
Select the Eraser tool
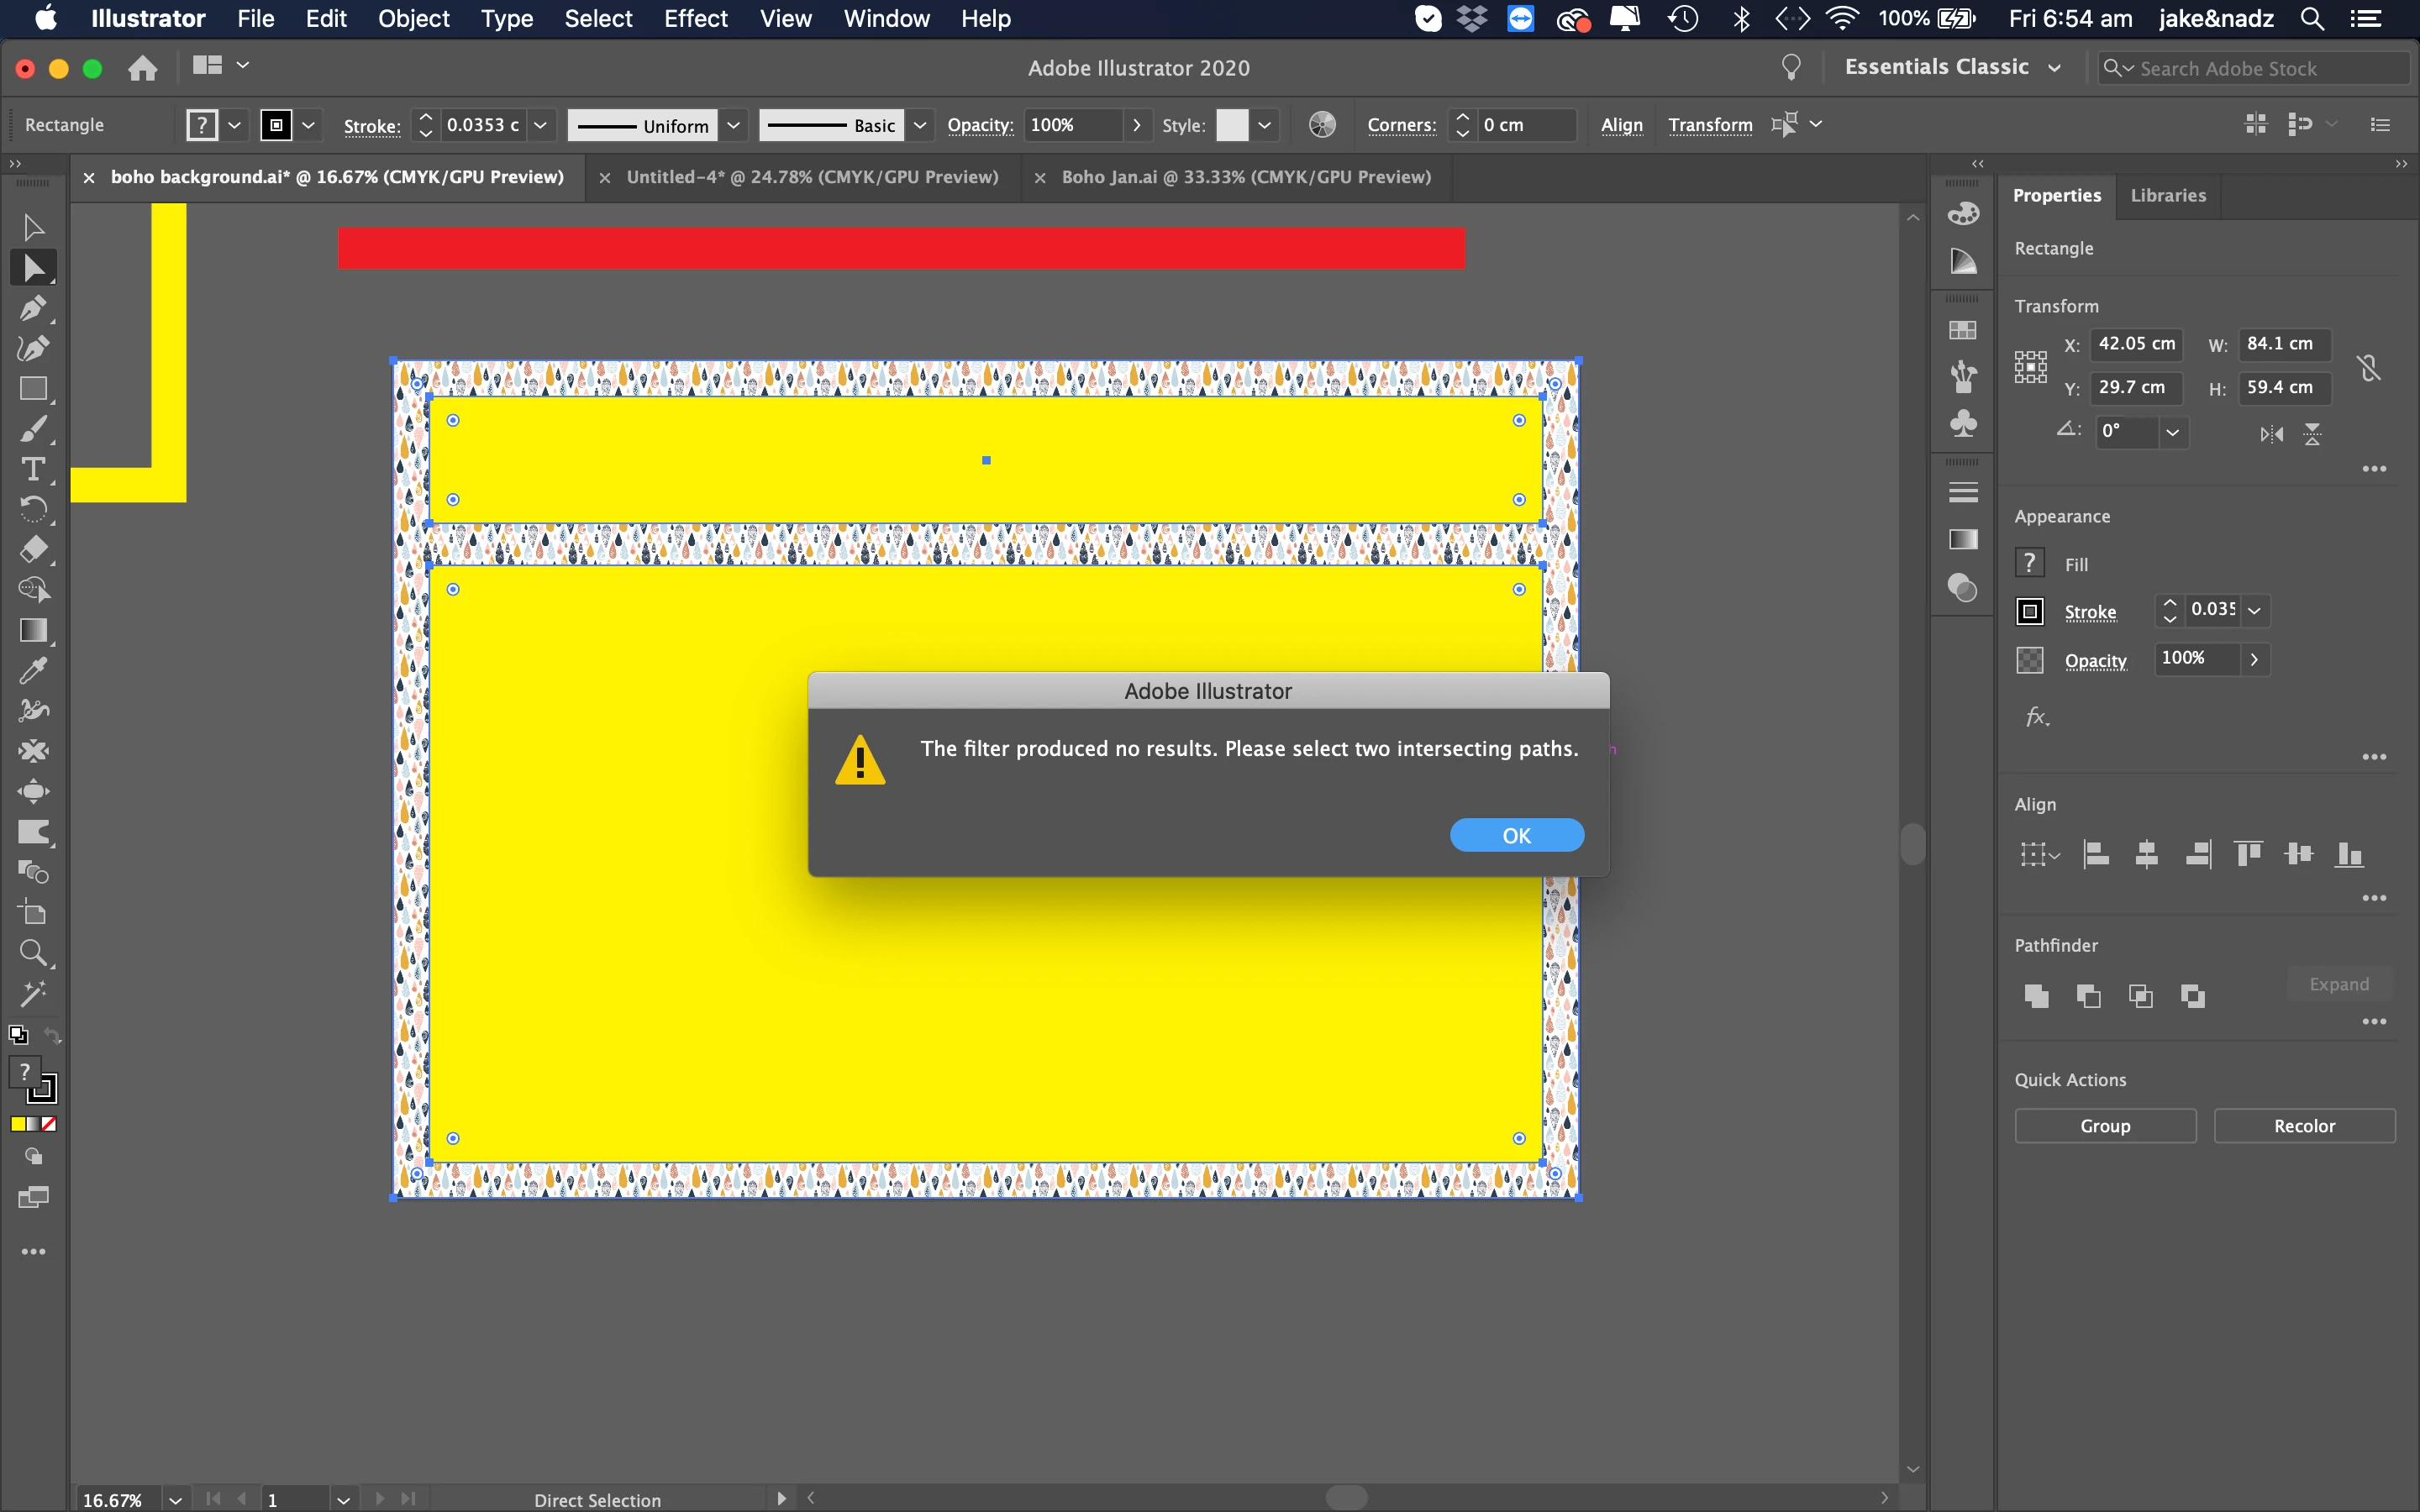(32, 550)
